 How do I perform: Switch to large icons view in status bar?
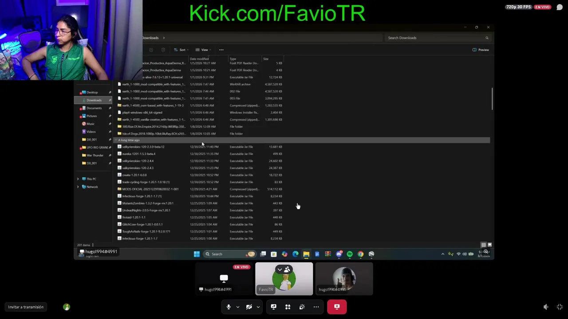(489, 245)
